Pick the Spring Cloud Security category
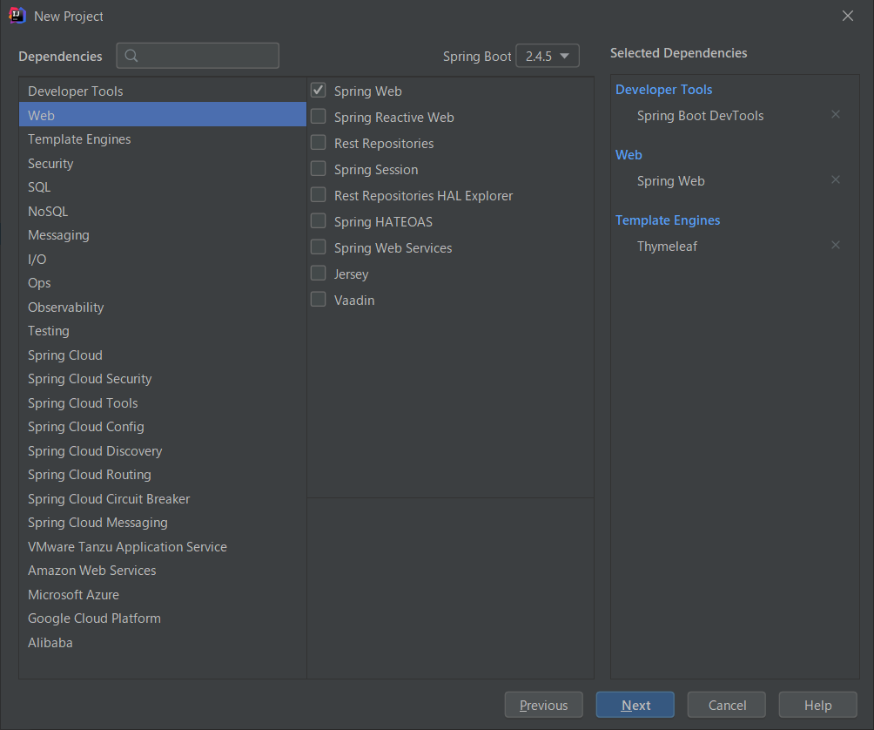This screenshot has height=730, width=874. coord(163,379)
